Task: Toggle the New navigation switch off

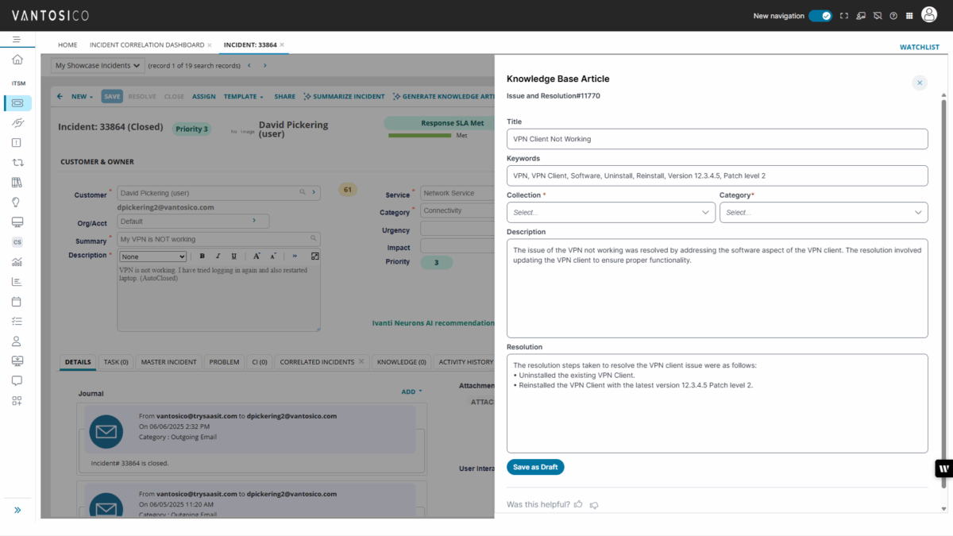Action: point(819,15)
